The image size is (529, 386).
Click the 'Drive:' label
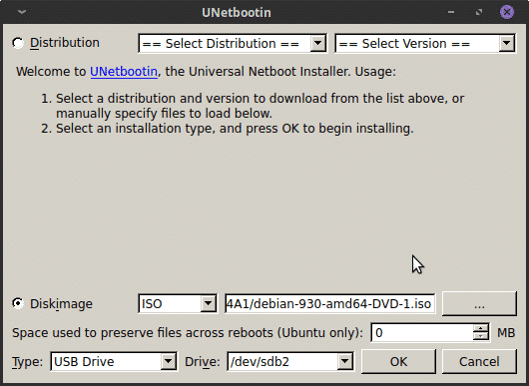202,362
